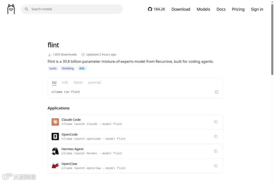Switch to the CLI tab

(54, 83)
